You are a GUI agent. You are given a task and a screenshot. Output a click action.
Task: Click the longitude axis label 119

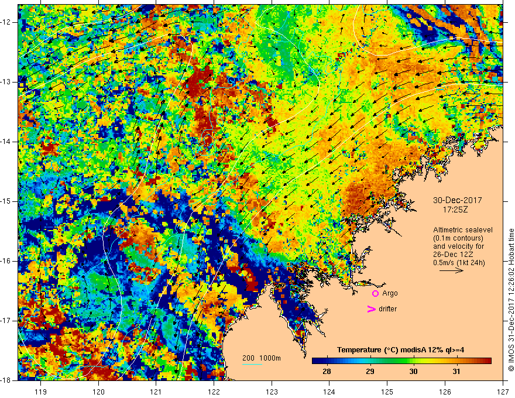tap(41, 392)
